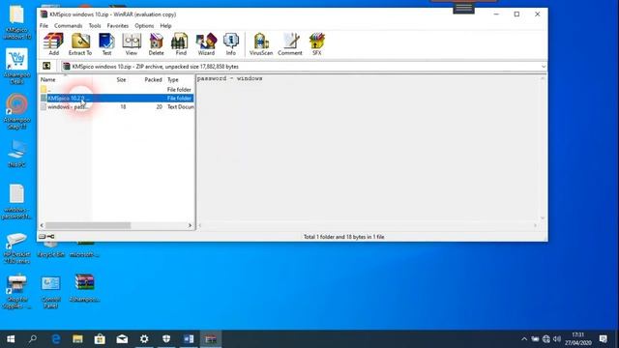Image resolution: width=619 pixels, height=348 pixels.
Task: Open the Mail app from the taskbar
Action: [122, 339]
